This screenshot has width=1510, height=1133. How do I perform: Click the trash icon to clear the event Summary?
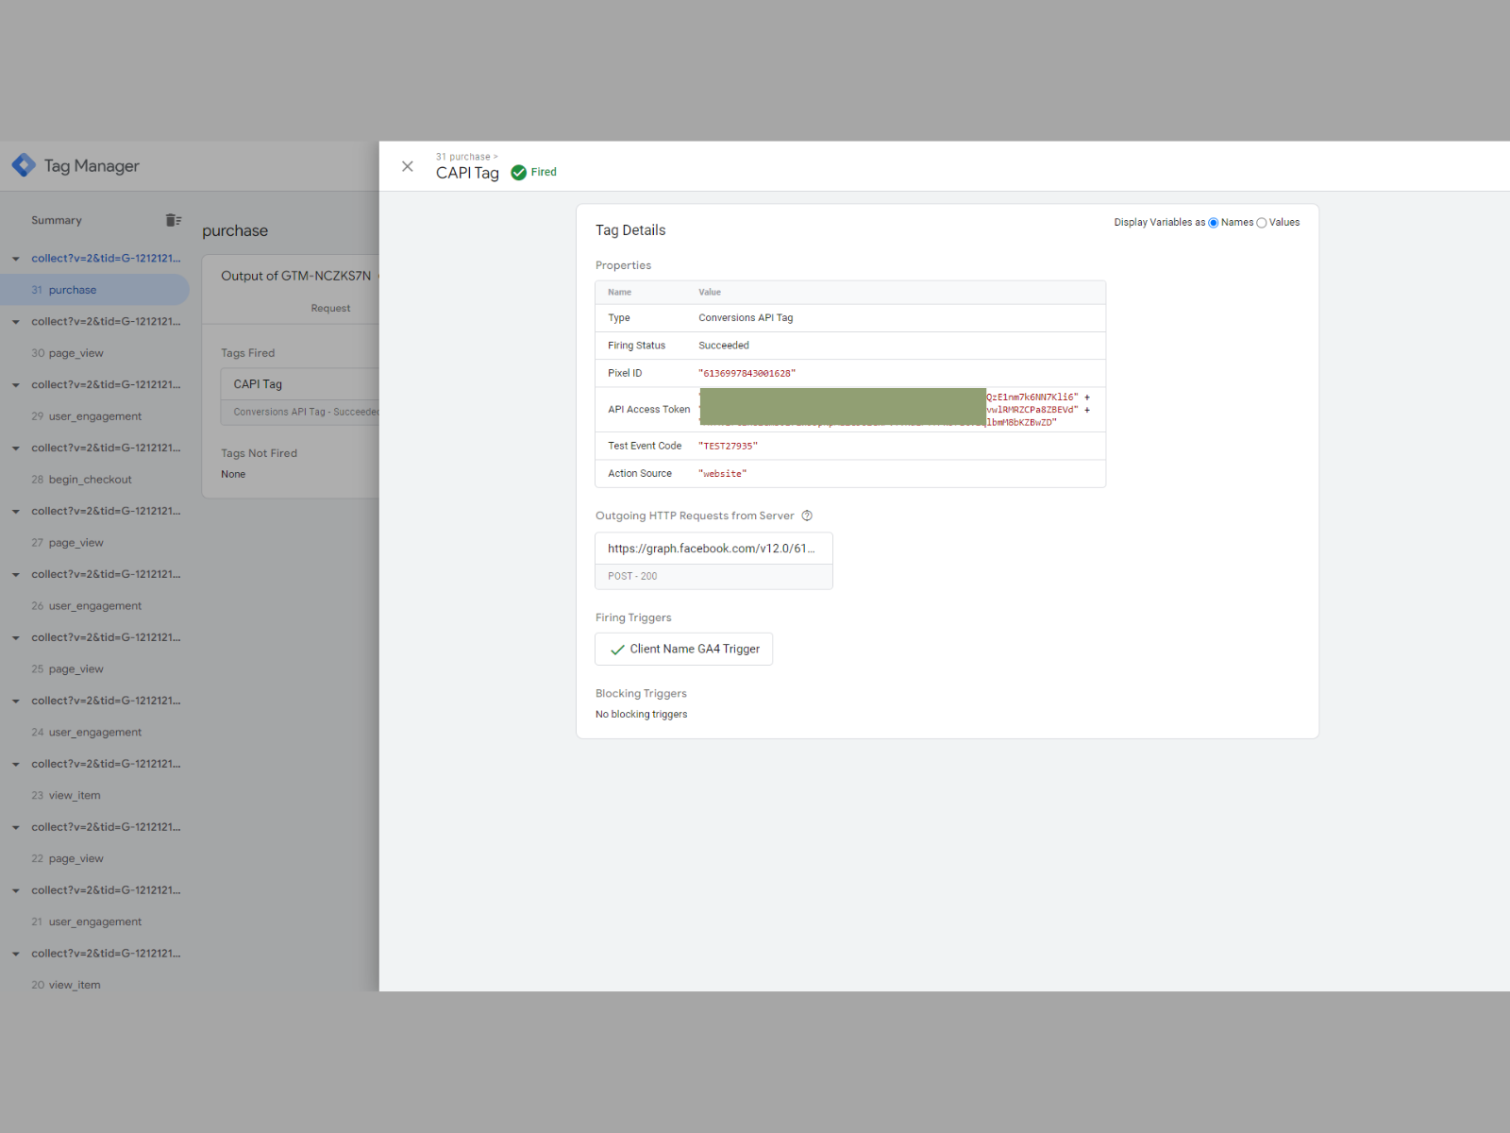click(x=174, y=219)
